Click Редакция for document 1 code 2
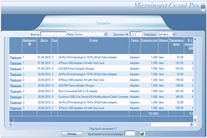The width and height of the screenshot is (207, 138). coord(16,57)
